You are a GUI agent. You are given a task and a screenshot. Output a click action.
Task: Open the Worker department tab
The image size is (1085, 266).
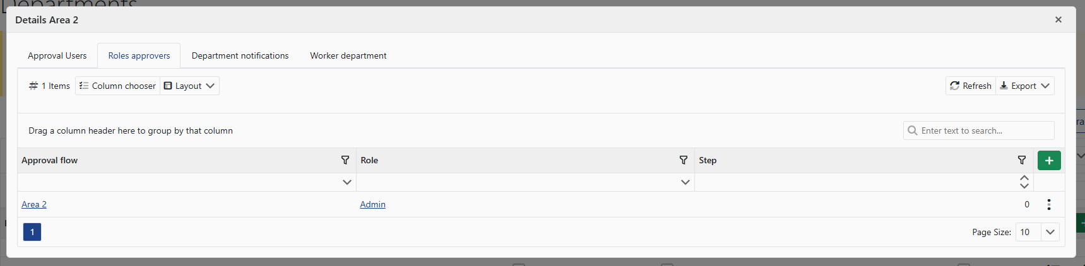pos(348,55)
